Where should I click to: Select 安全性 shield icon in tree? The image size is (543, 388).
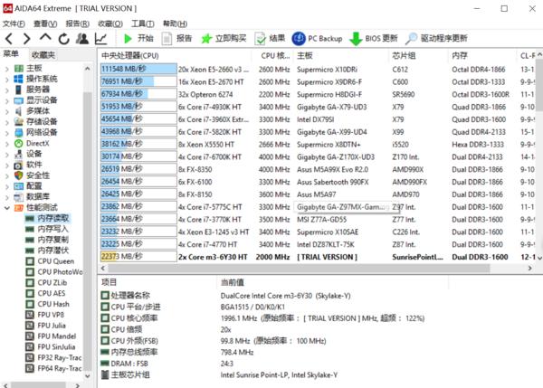point(18,175)
